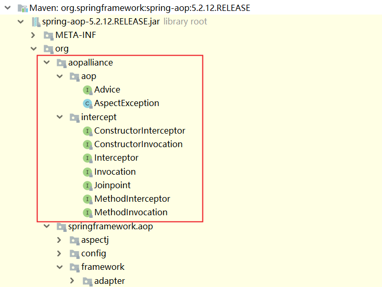This screenshot has width=382, height=287.
Task: Click the intercept package folder icon
Action: [x=74, y=118]
